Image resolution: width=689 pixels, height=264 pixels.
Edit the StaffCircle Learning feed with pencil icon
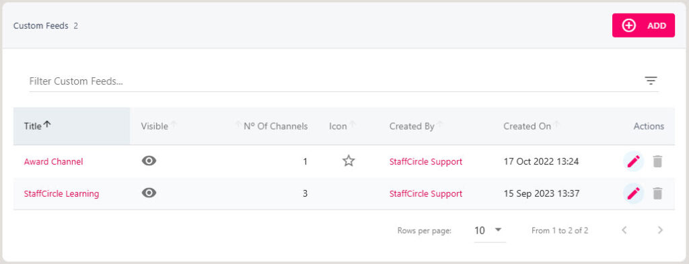(633, 193)
